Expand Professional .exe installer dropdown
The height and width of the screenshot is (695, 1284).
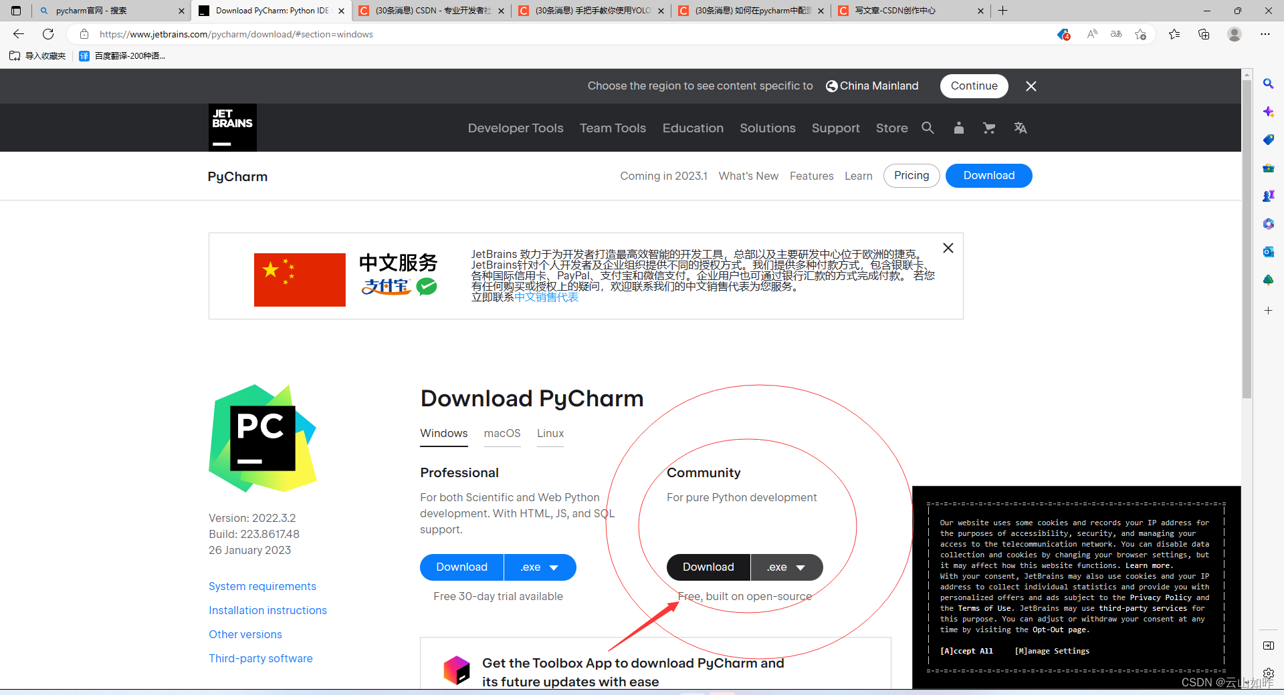[540, 567]
